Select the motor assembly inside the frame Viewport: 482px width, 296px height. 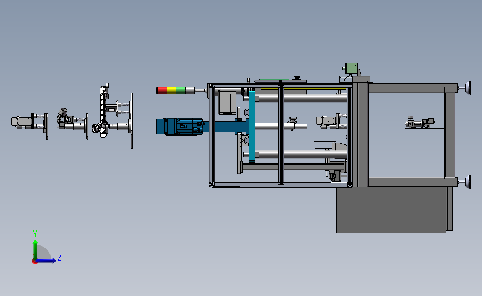pos(332,121)
